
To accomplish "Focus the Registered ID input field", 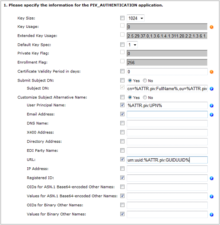I will click(167, 178).
